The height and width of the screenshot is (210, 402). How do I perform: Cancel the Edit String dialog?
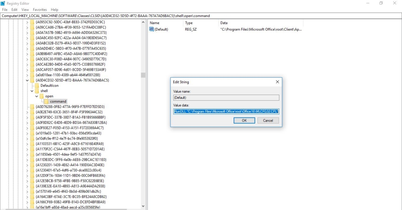[268, 120]
